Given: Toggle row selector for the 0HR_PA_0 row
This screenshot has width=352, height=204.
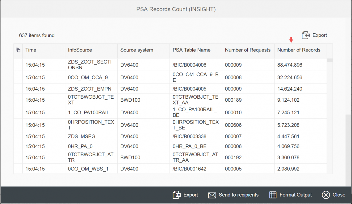Looking at the screenshot, I should tap(18, 146).
